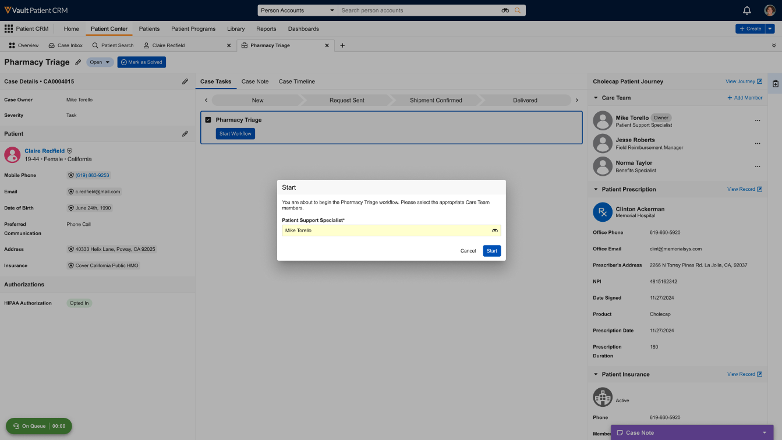Switch to the Case Timeline tab
Image resolution: width=782 pixels, height=440 pixels.
point(296,81)
